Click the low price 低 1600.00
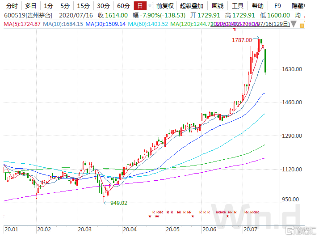Viewport: 319px width, 238px height. (x=275, y=15)
